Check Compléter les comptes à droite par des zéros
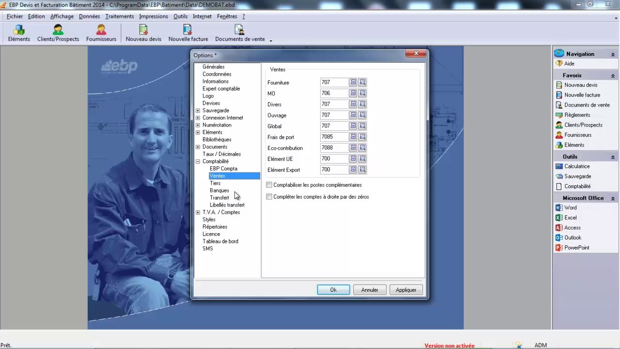 tap(269, 197)
